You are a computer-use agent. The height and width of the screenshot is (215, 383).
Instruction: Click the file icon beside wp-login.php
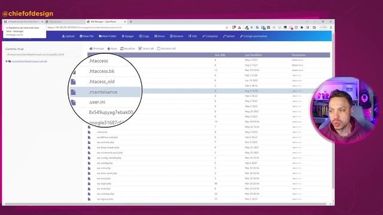(x=89, y=183)
